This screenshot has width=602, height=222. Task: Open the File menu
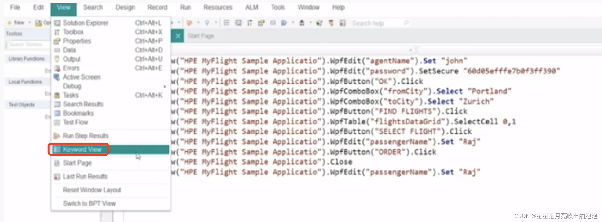tap(15, 7)
